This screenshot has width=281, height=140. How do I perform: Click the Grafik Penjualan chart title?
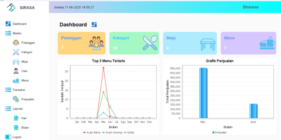tap(220, 61)
